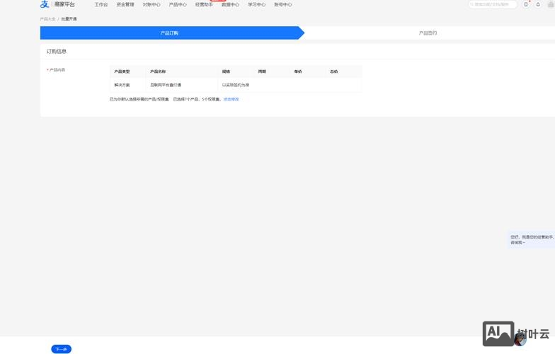Navigate to 数据中心
555x354 pixels.
click(x=230, y=4)
